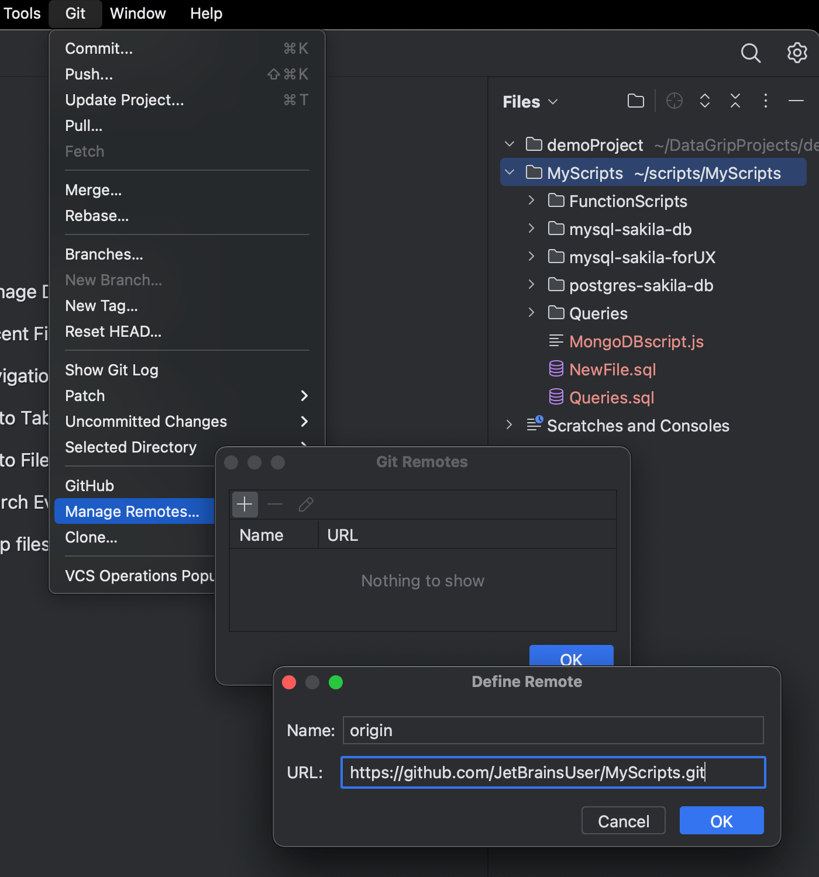
Task: Open Search Everywhere with the magnifier icon
Action: click(751, 53)
